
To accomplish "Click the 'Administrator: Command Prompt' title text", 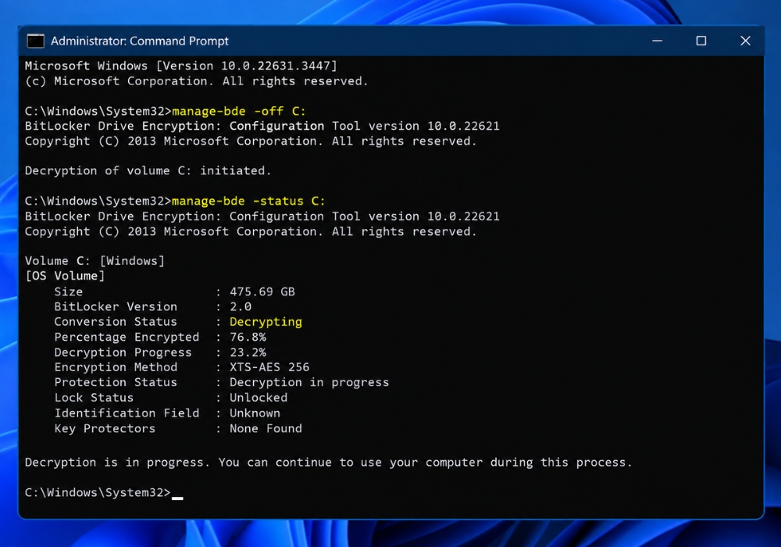I will tap(140, 41).
